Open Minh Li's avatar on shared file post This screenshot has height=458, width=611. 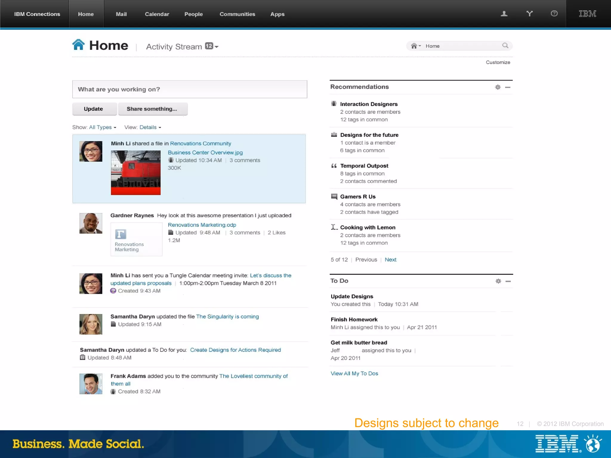(x=91, y=151)
